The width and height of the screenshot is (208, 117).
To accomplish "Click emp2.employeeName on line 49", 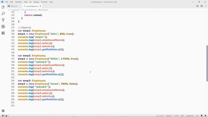I will coord(48,65).
